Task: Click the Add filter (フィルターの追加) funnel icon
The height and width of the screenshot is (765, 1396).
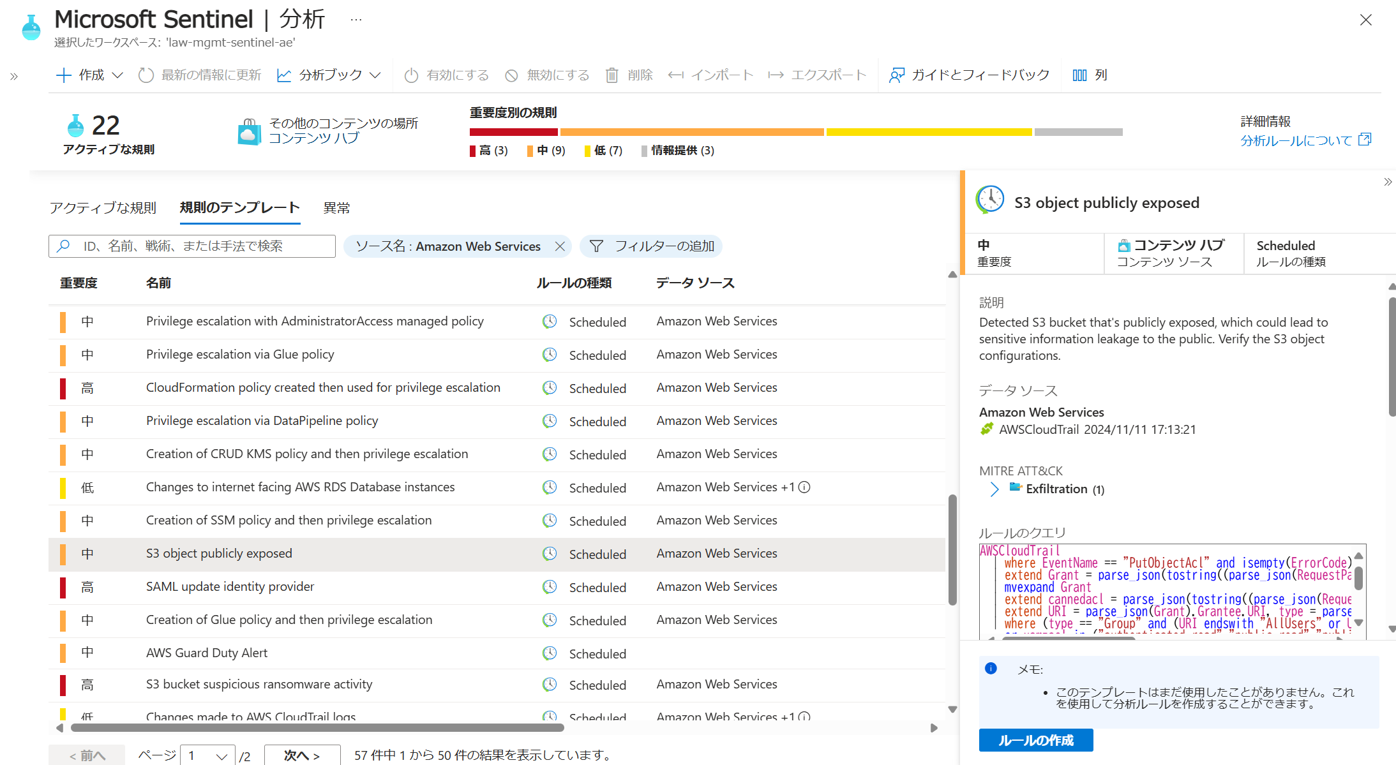Action: 596,246
